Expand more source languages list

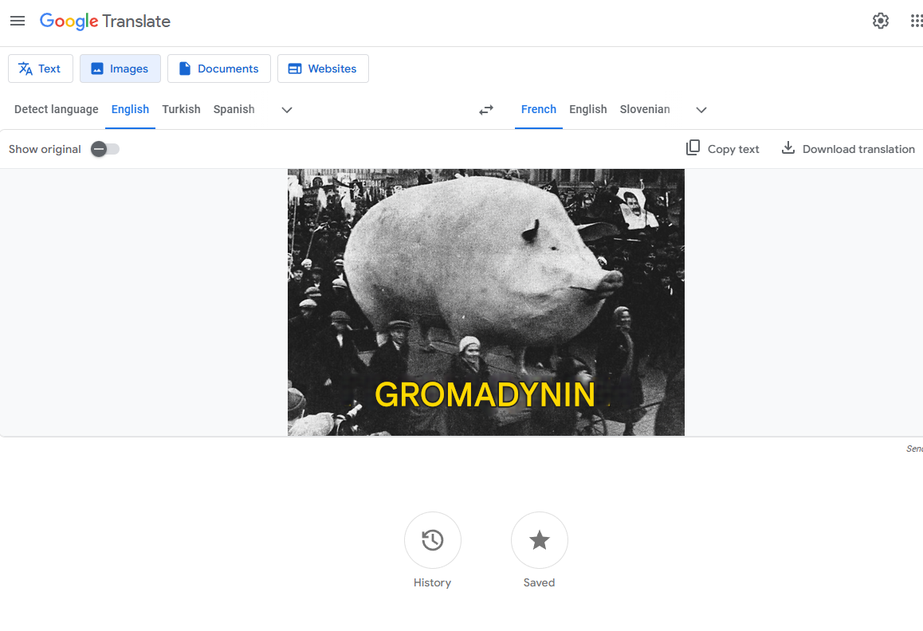(287, 110)
